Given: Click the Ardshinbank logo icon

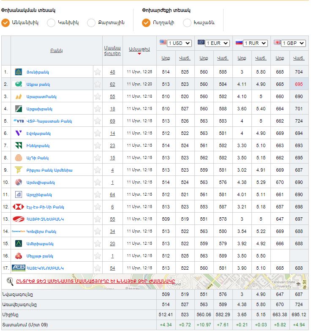Looking at the screenshot, I should tap(19, 194).
